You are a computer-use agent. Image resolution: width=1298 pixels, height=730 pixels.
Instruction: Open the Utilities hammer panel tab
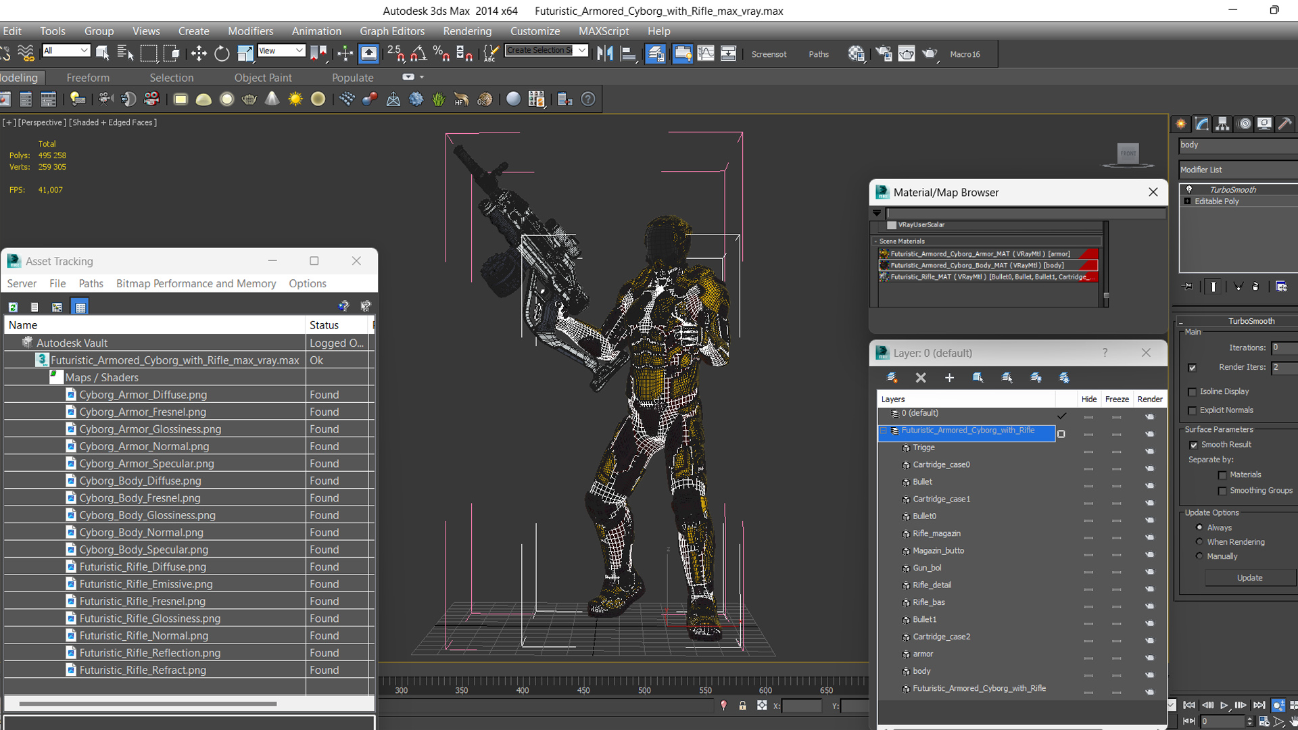tap(1284, 124)
